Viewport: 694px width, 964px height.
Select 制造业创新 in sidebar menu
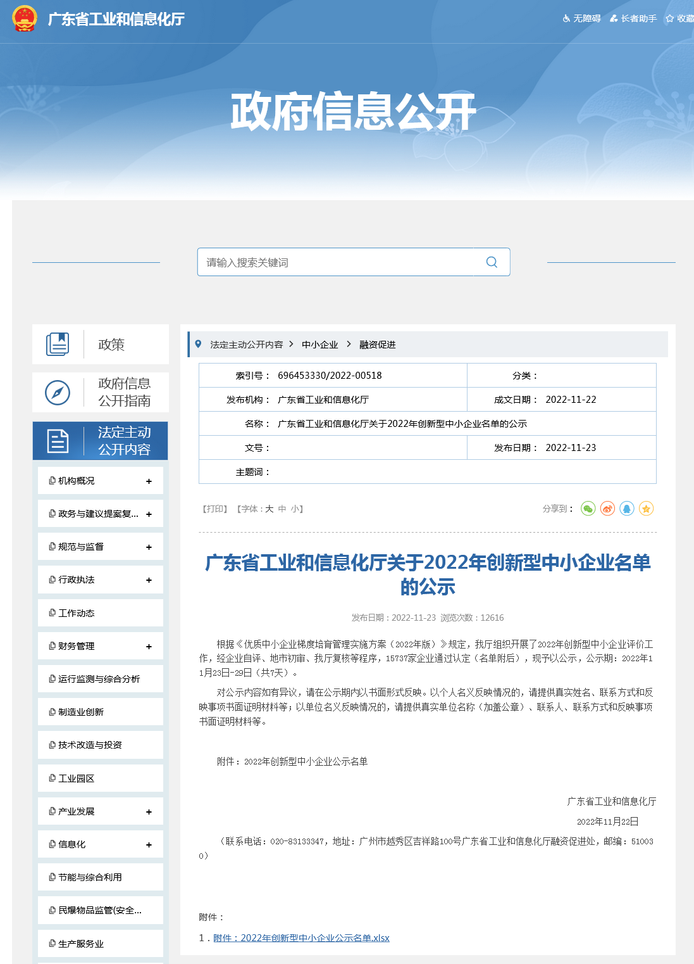pos(81,712)
